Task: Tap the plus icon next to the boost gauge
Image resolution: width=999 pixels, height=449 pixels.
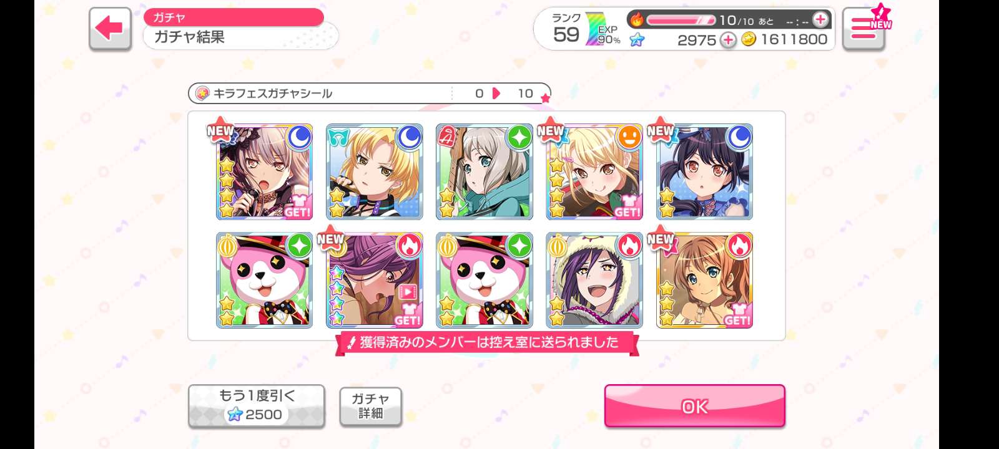Action: coord(820,19)
